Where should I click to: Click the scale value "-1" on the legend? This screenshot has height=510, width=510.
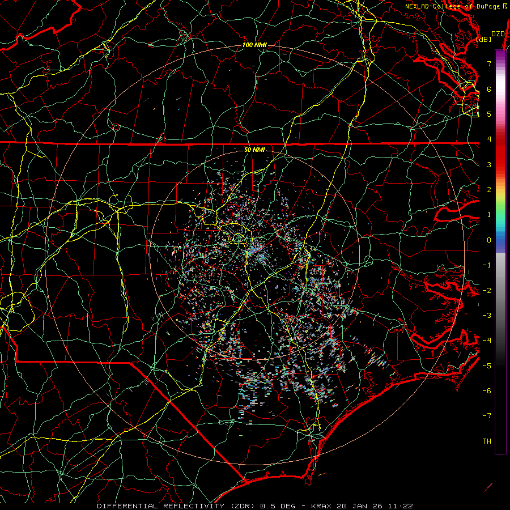click(487, 265)
